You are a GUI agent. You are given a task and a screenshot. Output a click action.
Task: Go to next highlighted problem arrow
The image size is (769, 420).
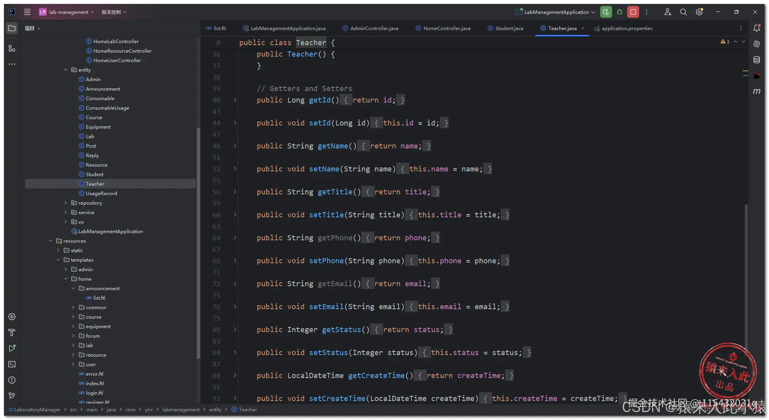(744, 42)
